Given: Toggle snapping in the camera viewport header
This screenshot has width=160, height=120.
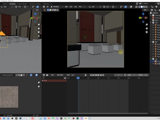Looking at the screenshot, I should (104, 7).
